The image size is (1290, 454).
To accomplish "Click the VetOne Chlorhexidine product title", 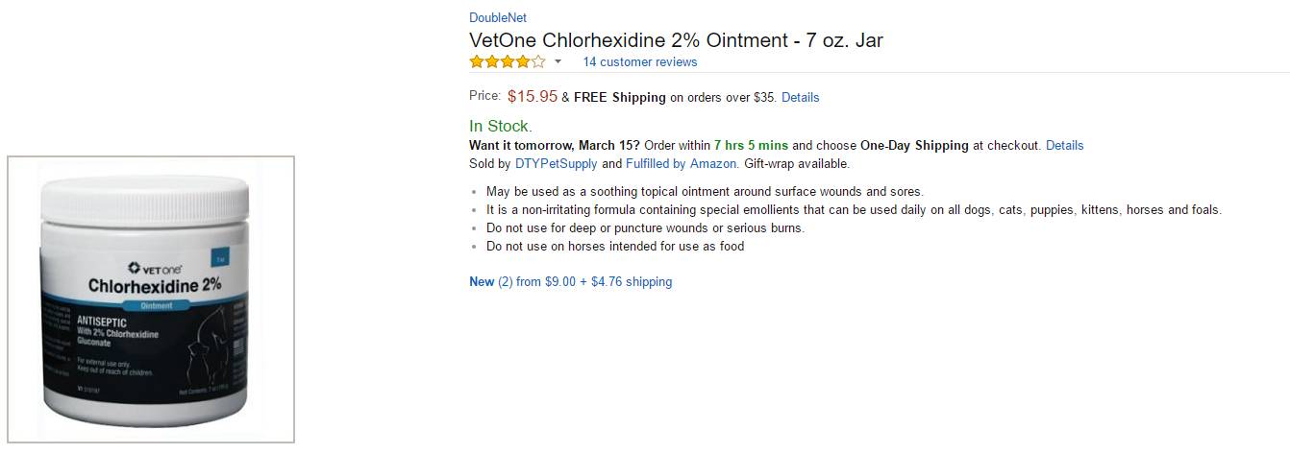I will (676, 40).
